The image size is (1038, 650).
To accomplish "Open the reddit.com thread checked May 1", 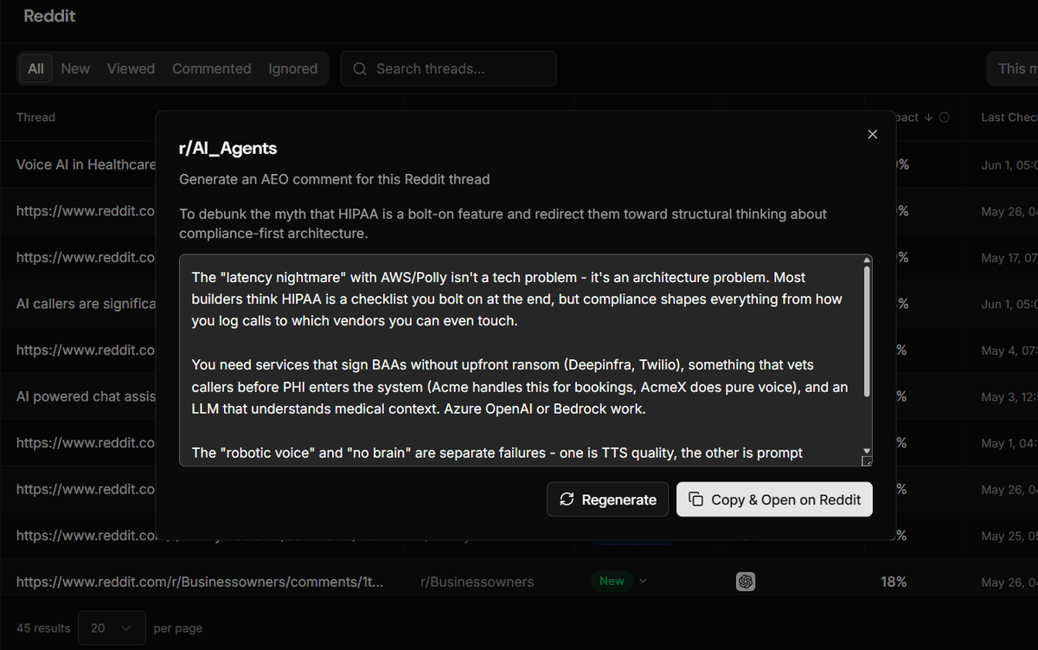I will [x=86, y=443].
